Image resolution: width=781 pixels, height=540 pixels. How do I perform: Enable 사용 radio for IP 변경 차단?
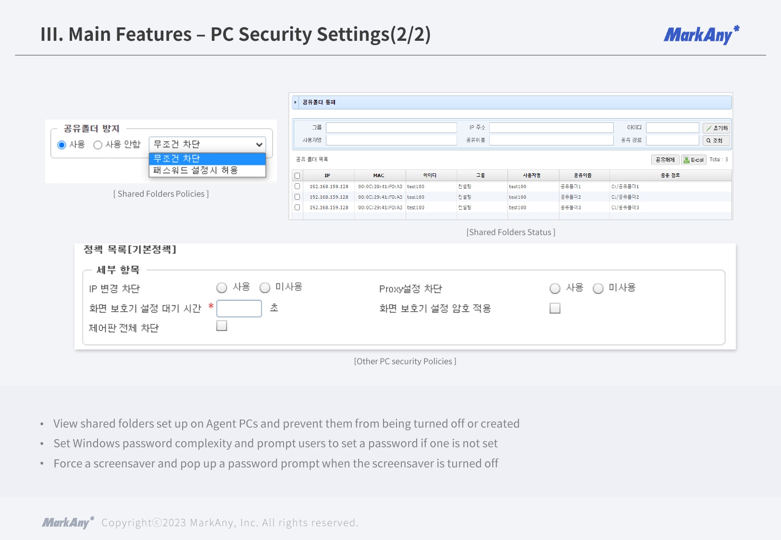point(222,288)
